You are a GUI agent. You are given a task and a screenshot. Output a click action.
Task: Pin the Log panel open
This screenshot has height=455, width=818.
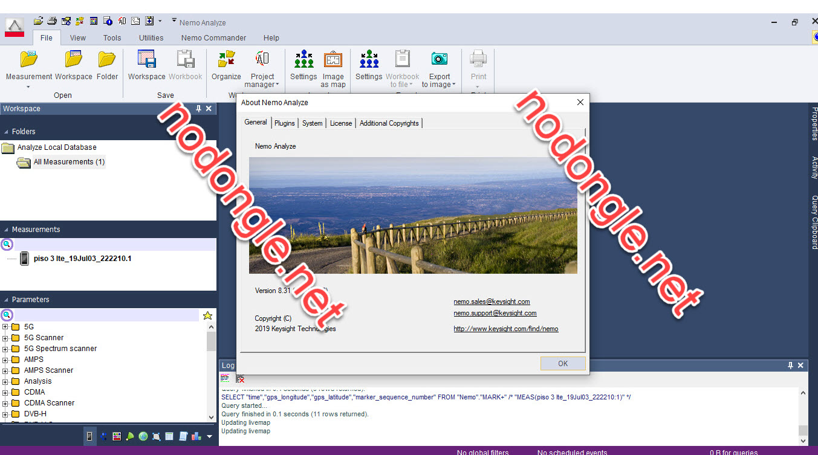point(790,365)
